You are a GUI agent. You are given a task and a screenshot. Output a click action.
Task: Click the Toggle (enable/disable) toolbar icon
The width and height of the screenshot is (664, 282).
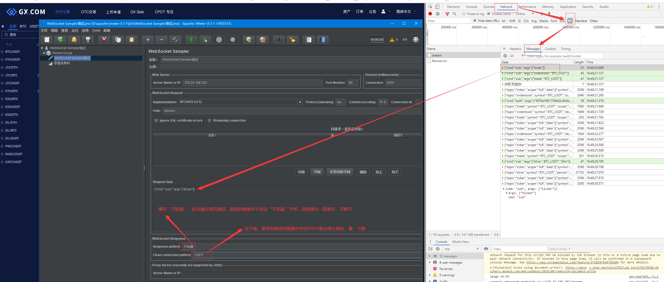coord(175,40)
